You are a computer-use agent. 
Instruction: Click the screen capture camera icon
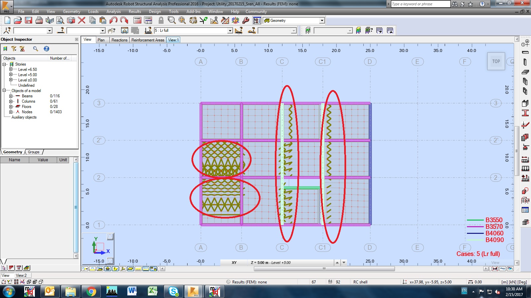point(71,21)
